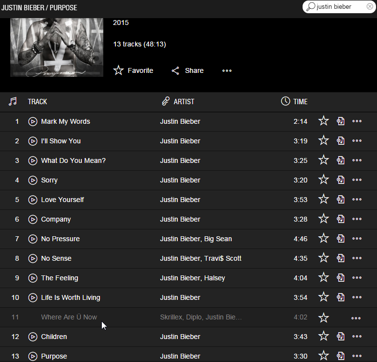Screen dimensions: 377x362
Task: Play track The Feeling
Action: 33,278
